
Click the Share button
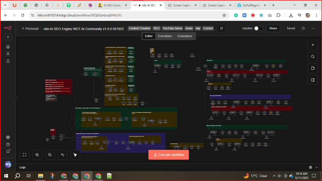tap(273, 28)
